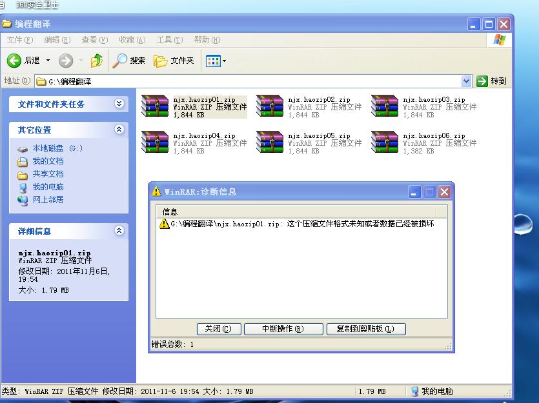Expand the File and Folder Tasks panel
This screenshot has height=403, width=539.
coord(119,104)
